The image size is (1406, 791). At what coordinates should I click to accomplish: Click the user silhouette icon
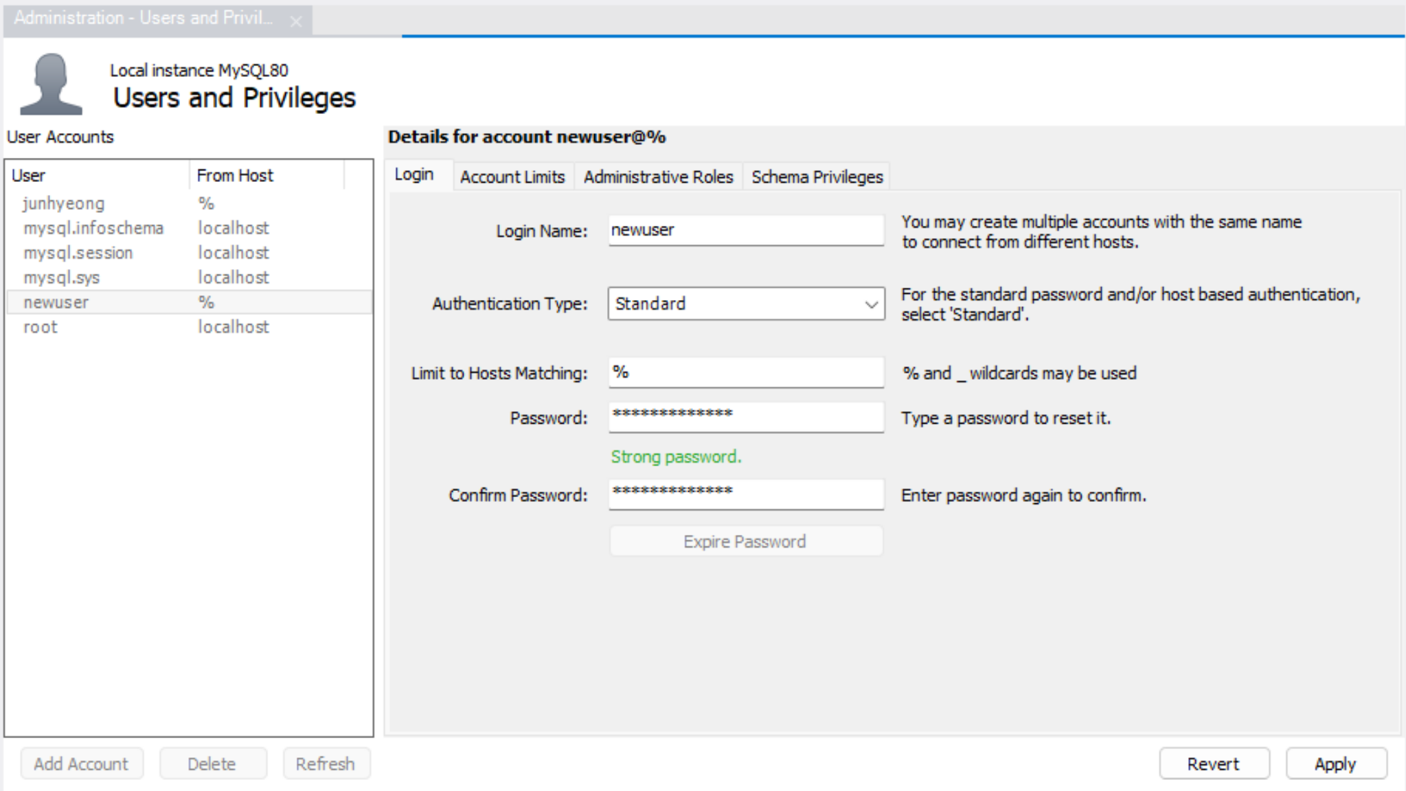pos(51,84)
